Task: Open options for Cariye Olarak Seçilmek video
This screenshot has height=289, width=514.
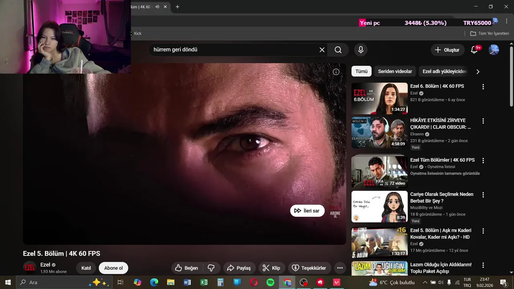Action: click(483, 195)
